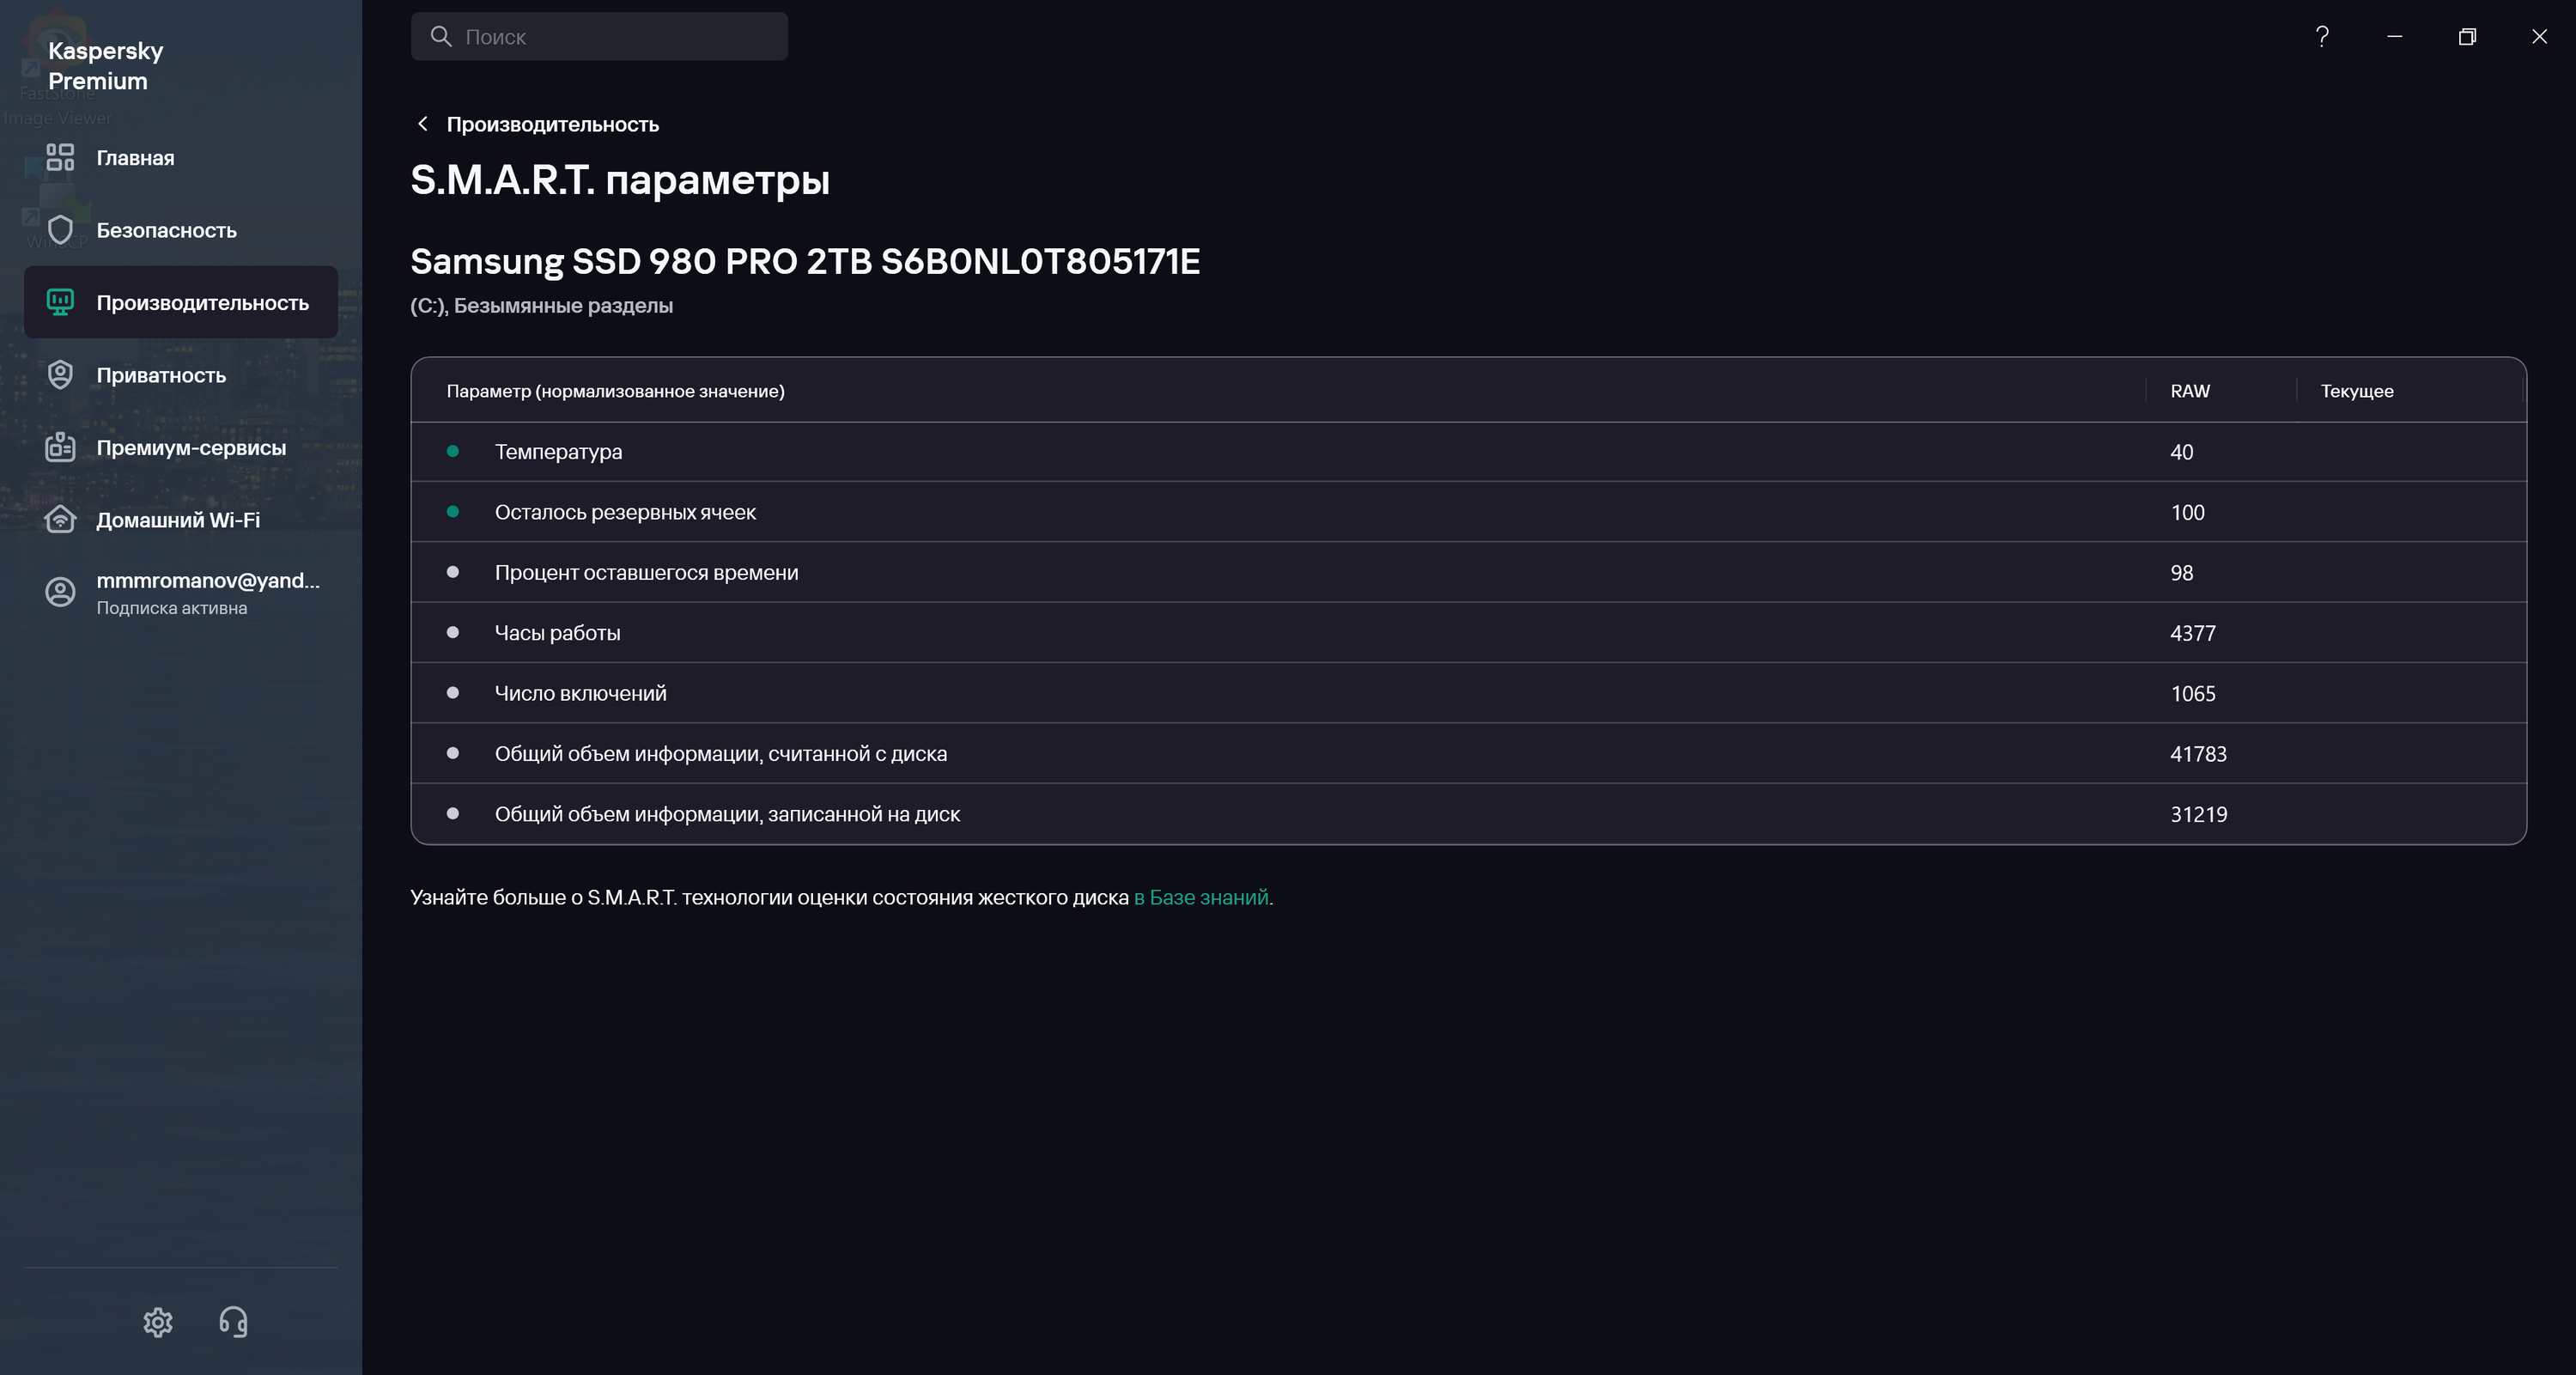
Task: Click the Главная dashboard icon
Action: click(x=60, y=158)
